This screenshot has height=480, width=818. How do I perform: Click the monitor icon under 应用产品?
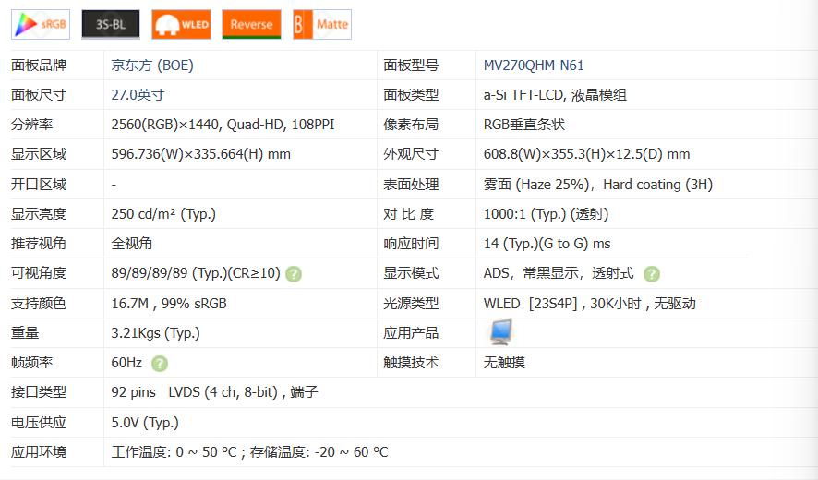coord(500,332)
